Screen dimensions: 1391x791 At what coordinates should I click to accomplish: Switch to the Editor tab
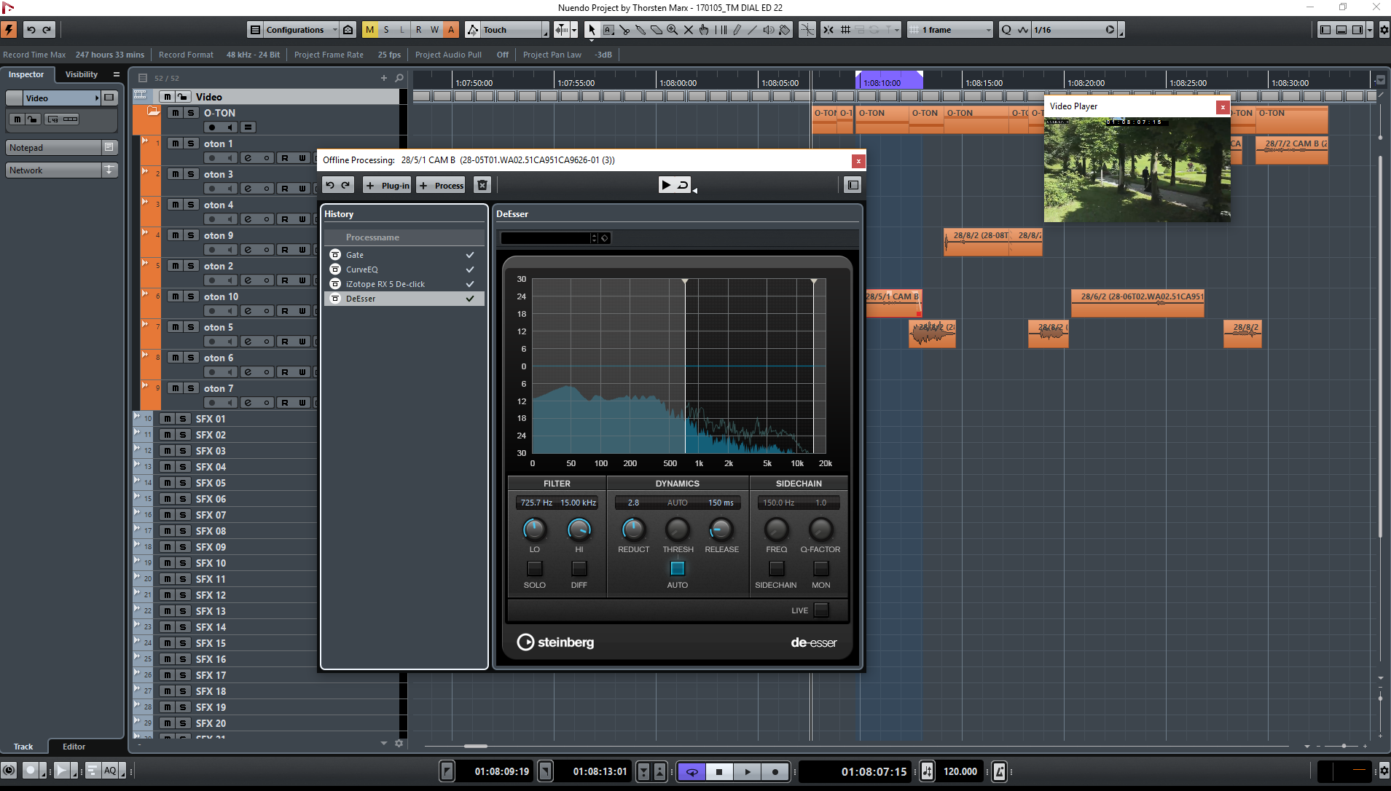74,747
